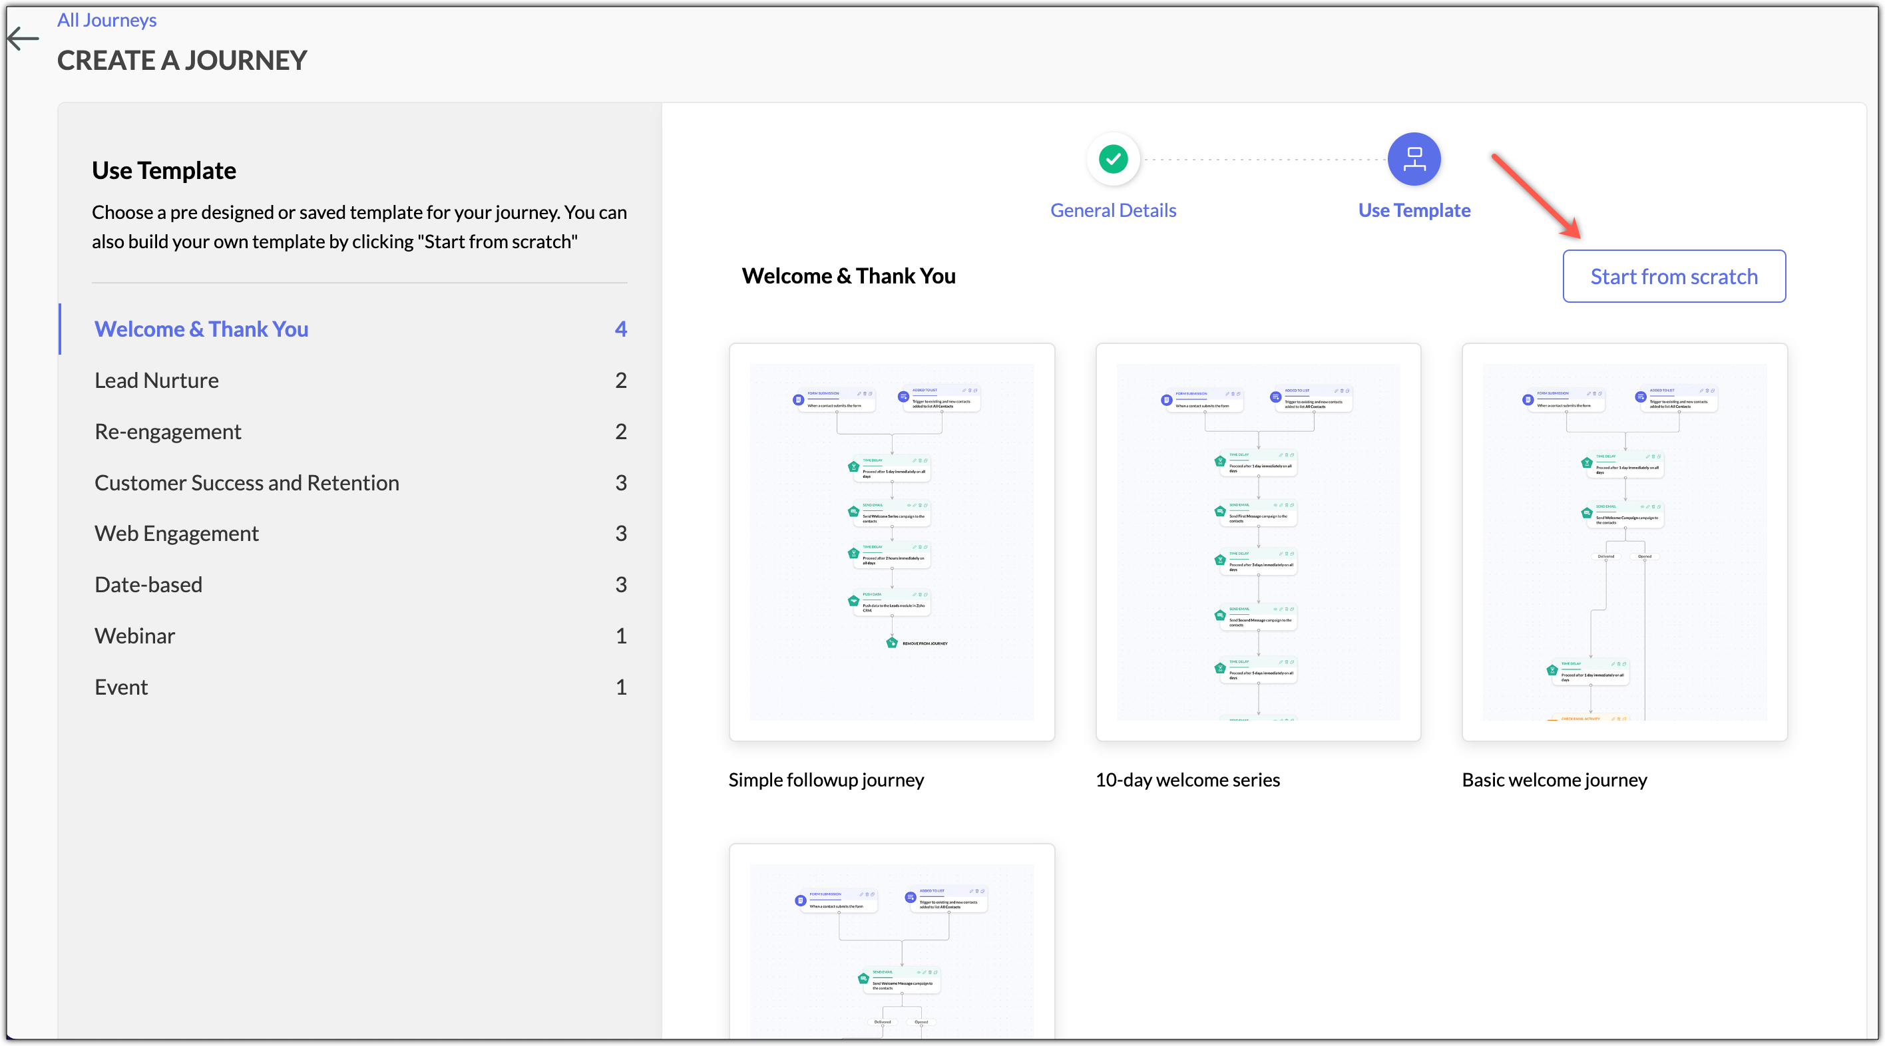Click the Use Template step label
Viewport: 1885px width, 1046px height.
1414,211
